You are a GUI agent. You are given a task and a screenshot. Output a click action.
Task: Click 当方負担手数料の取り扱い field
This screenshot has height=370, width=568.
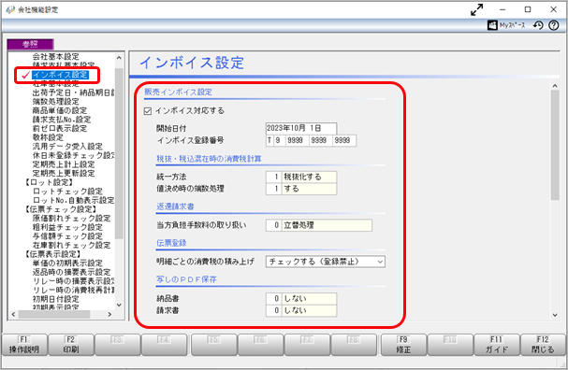[x=319, y=225]
